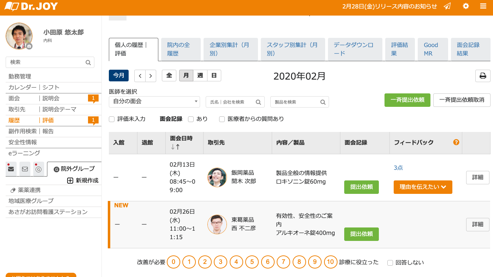The image size is (493, 277).
Task: Open the paper plane send icon
Action: tap(447, 6)
